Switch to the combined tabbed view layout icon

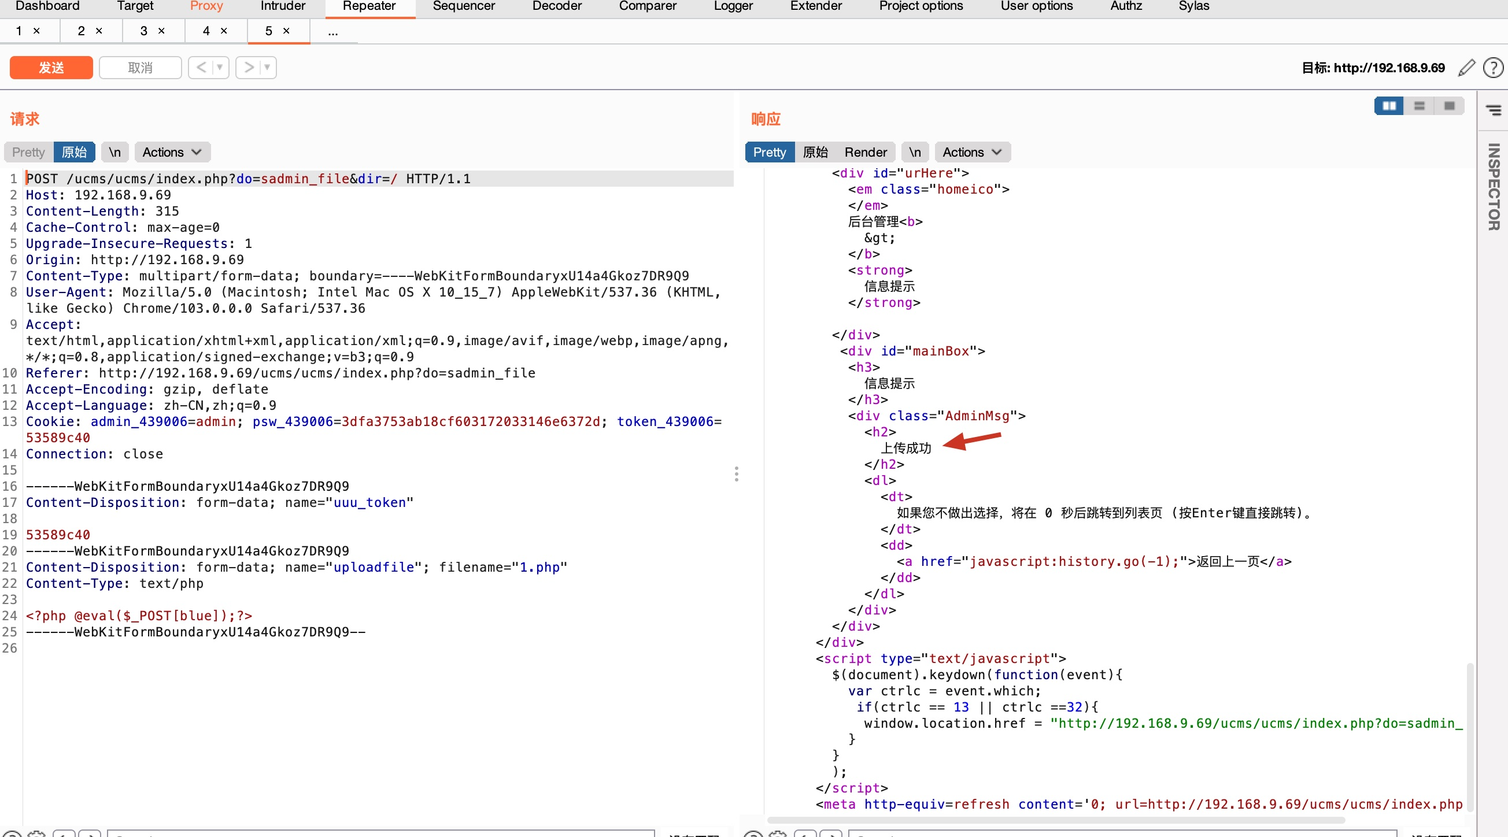[1450, 106]
